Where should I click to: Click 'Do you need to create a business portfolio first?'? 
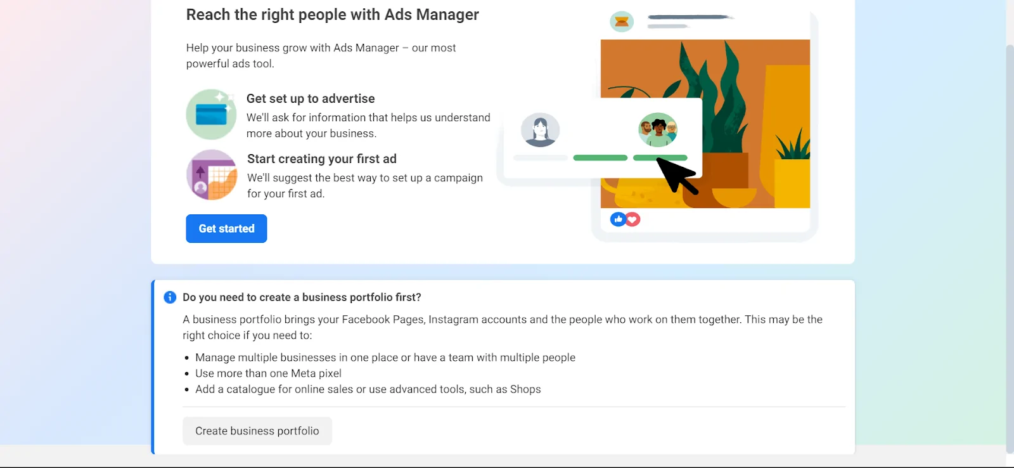pyautogui.click(x=302, y=297)
